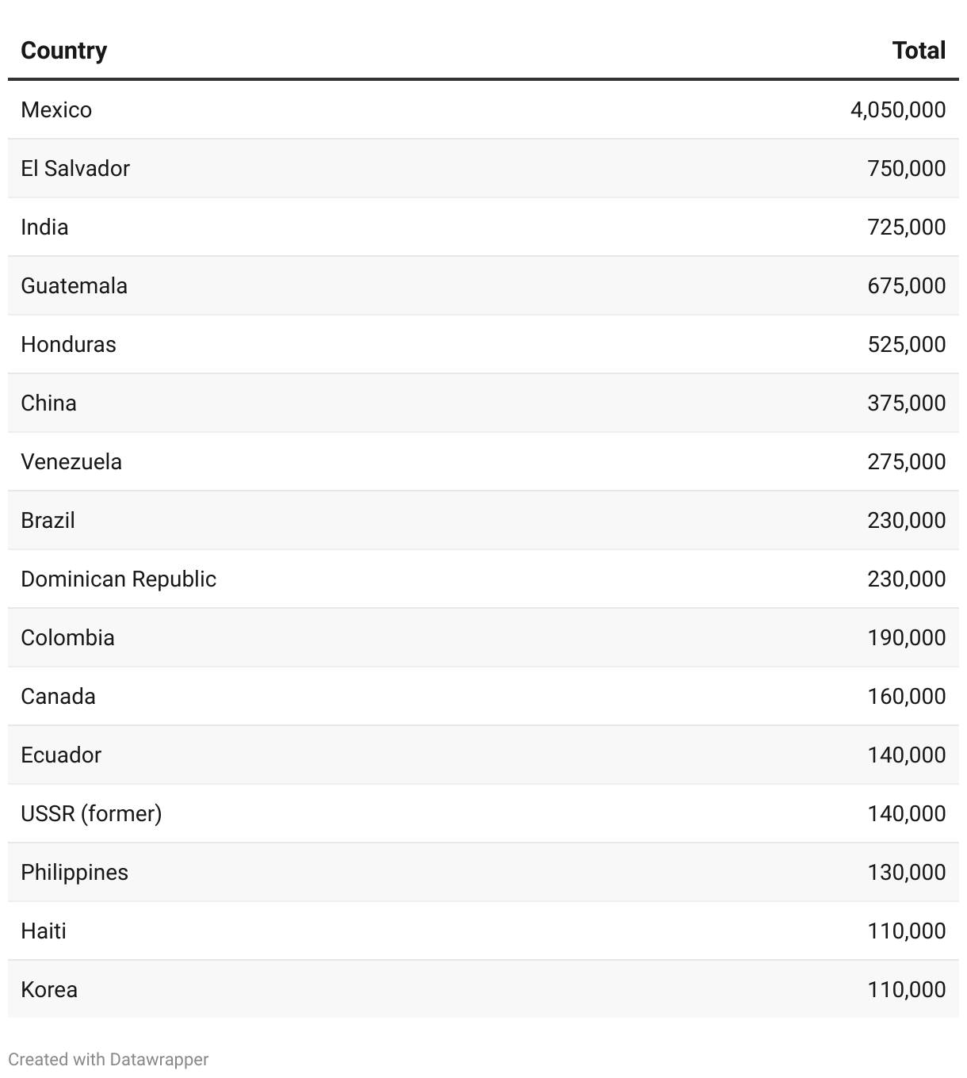The width and height of the screenshot is (967, 1078).
Task: Select the Venezuela country cell
Action: [x=71, y=461]
